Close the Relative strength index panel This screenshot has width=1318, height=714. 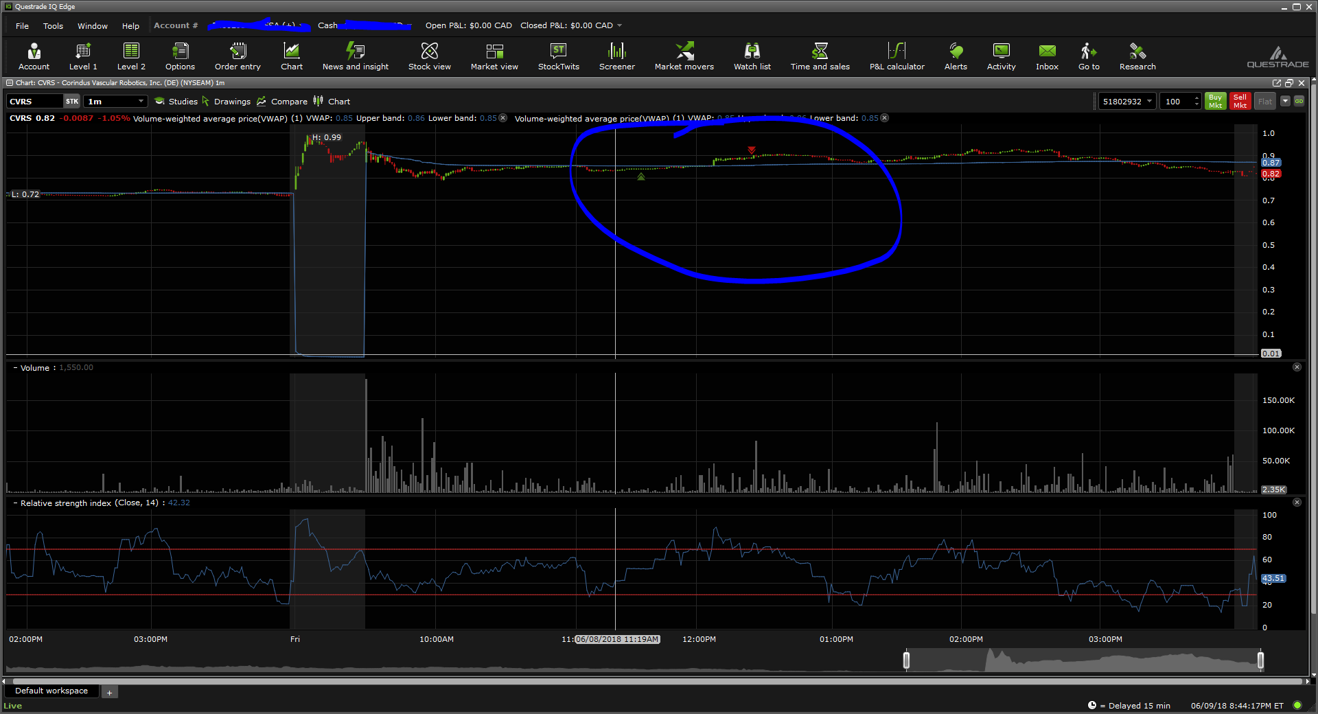pos(1297,503)
